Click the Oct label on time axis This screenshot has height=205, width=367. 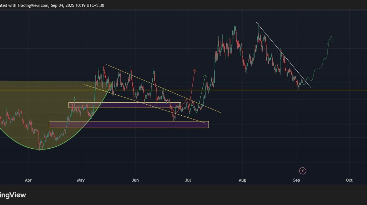coord(349,180)
